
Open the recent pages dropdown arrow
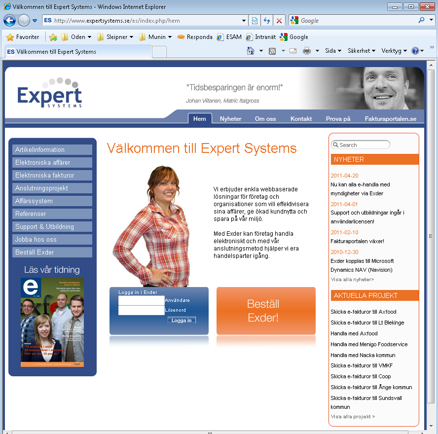pos(35,20)
